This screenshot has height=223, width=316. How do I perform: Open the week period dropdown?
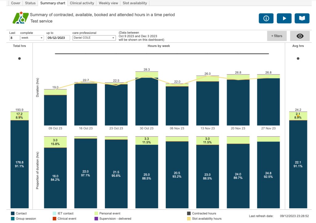point(32,38)
